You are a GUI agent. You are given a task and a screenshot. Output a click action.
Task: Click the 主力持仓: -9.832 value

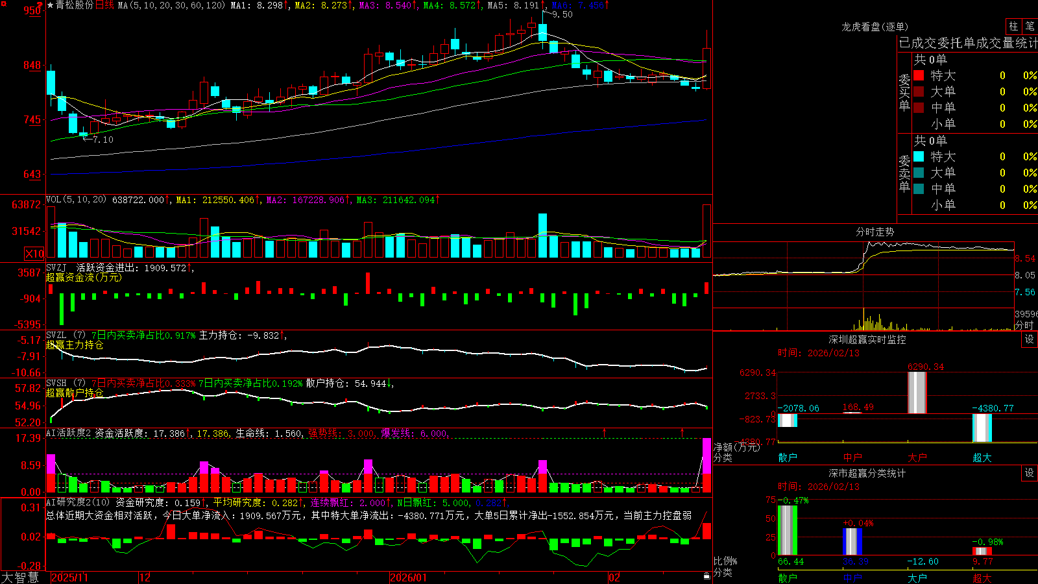coord(239,335)
